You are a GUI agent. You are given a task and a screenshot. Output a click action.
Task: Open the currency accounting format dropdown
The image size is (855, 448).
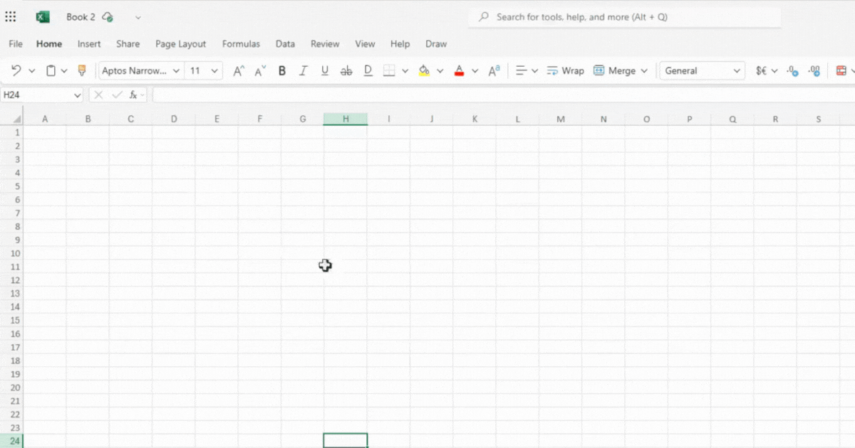pyautogui.click(x=767, y=70)
